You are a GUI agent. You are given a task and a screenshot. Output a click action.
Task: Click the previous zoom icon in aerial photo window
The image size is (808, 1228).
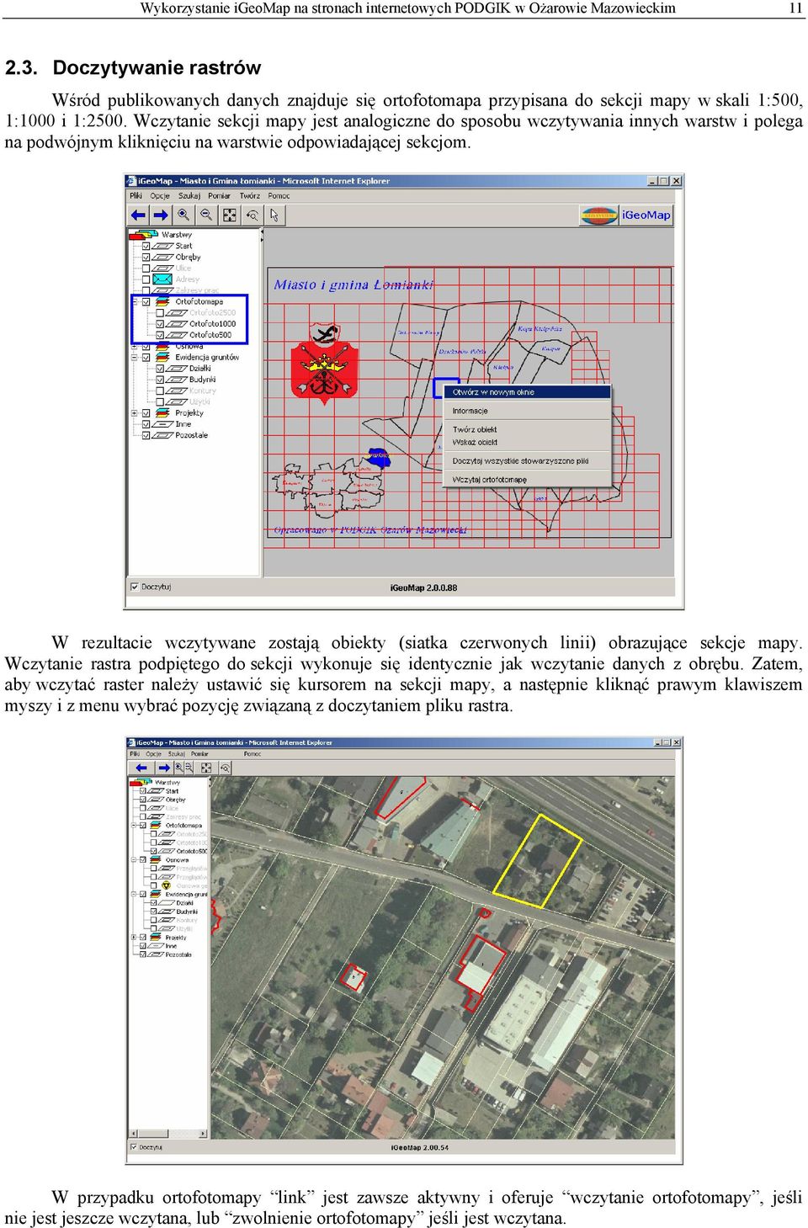click(x=225, y=768)
